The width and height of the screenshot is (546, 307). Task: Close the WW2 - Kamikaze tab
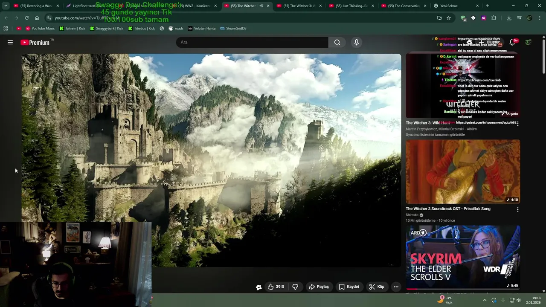(x=215, y=6)
